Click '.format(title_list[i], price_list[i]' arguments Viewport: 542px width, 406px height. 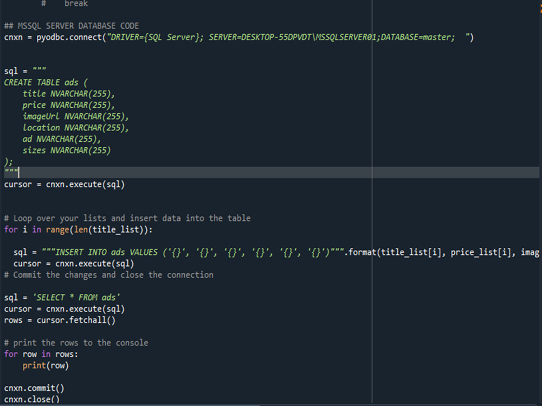pos(430,252)
